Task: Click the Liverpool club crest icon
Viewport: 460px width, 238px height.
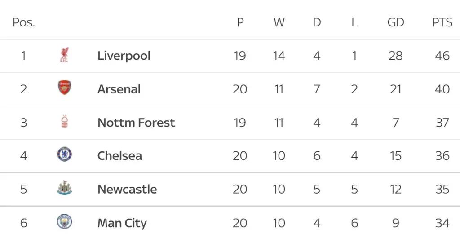Action: [64, 55]
